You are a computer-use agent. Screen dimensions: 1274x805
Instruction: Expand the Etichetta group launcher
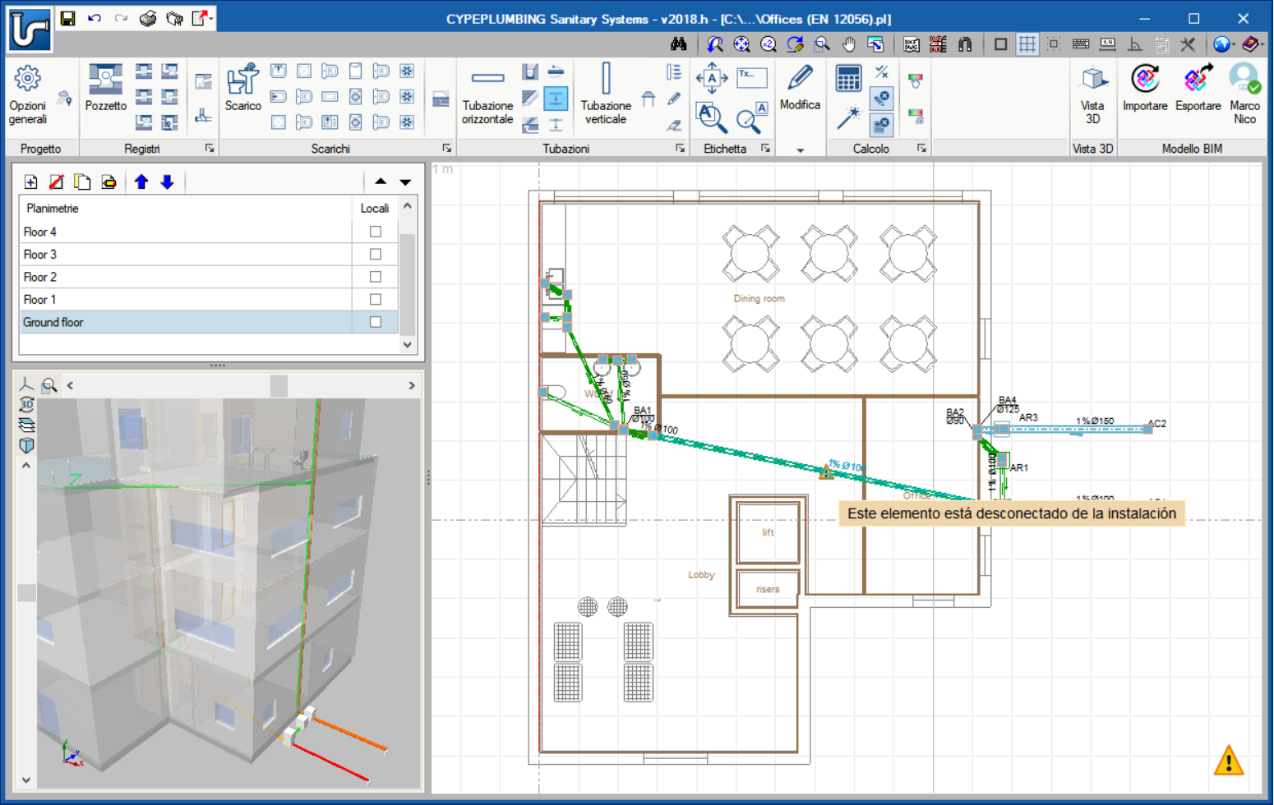[765, 149]
